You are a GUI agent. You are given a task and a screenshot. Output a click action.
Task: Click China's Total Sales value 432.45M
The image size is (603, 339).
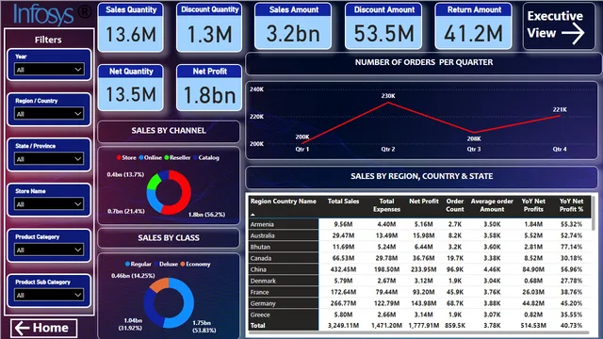(x=343, y=269)
